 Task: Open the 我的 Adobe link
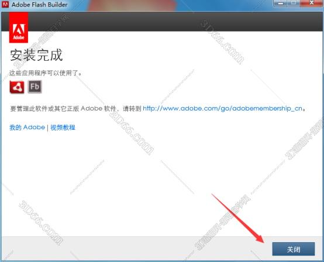(27, 127)
